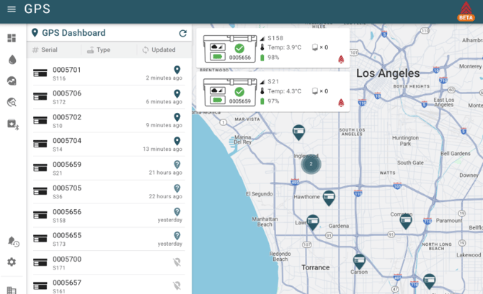The width and height of the screenshot is (483, 294).
Task: Click location pin for 0005706
Action: click(x=177, y=93)
